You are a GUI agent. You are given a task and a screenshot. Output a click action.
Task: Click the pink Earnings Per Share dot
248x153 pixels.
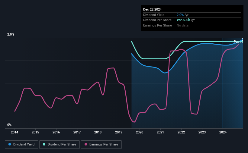[x=86, y=144]
